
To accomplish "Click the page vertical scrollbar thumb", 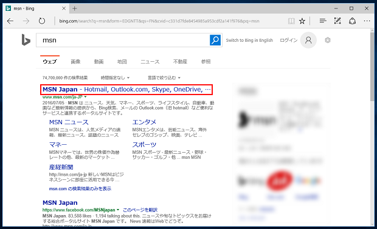I will (x=372, y=67).
